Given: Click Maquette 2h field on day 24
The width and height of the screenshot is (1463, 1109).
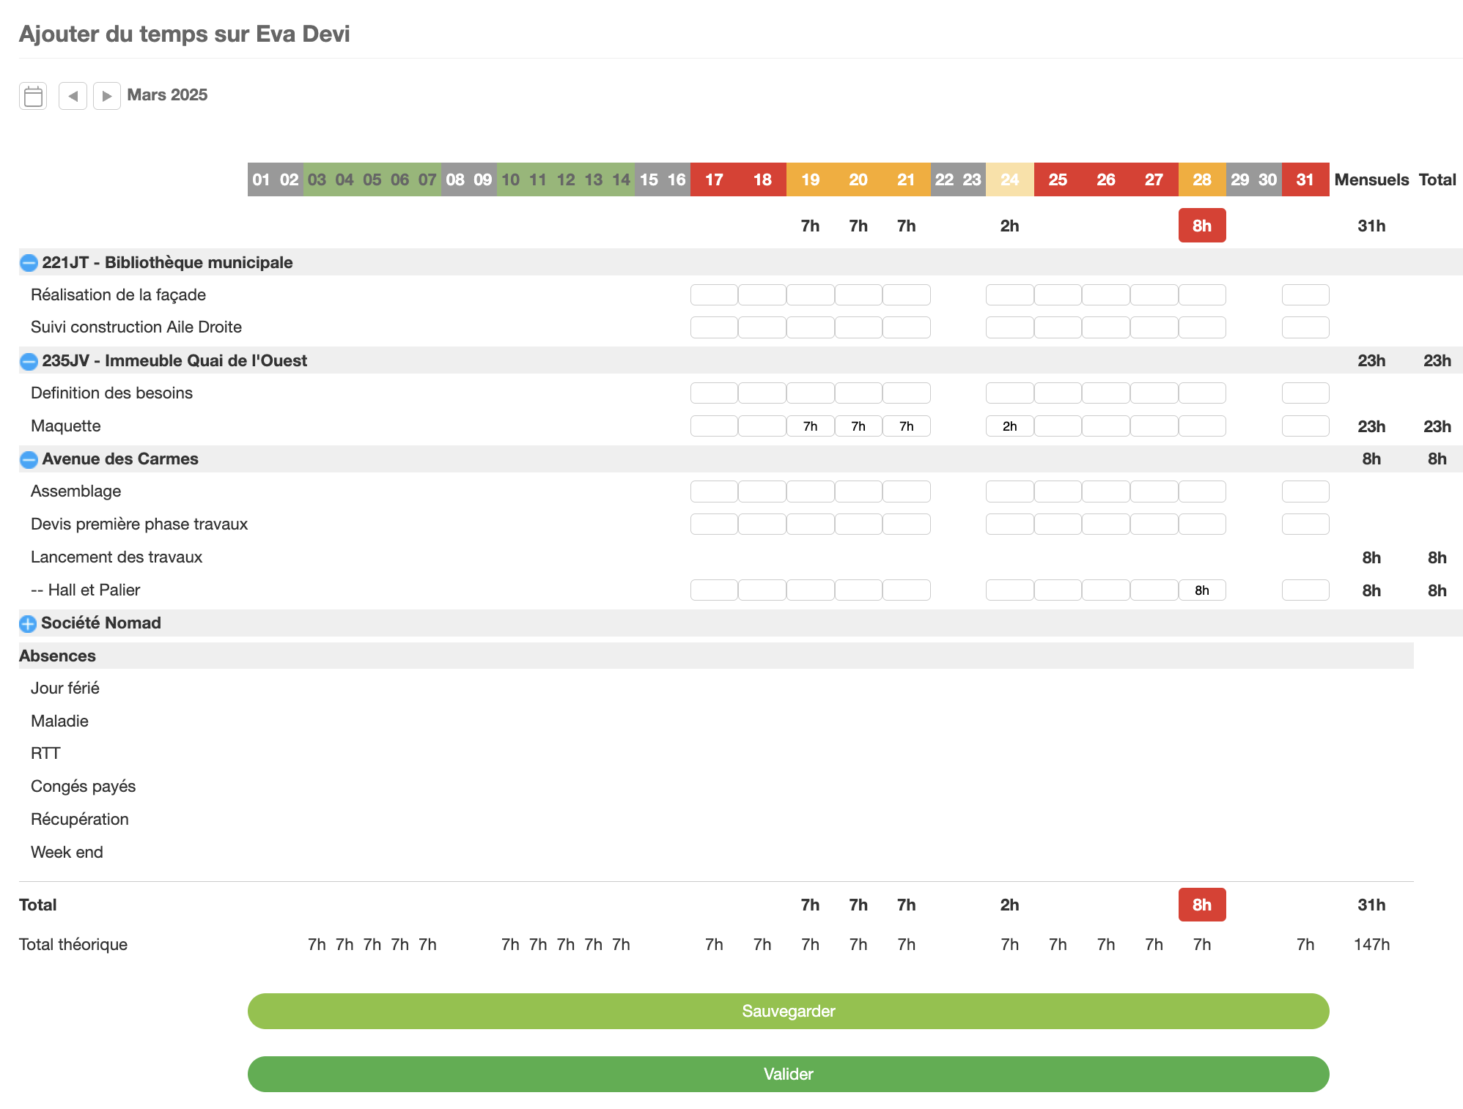Looking at the screenshot, I should (1010, 426).
